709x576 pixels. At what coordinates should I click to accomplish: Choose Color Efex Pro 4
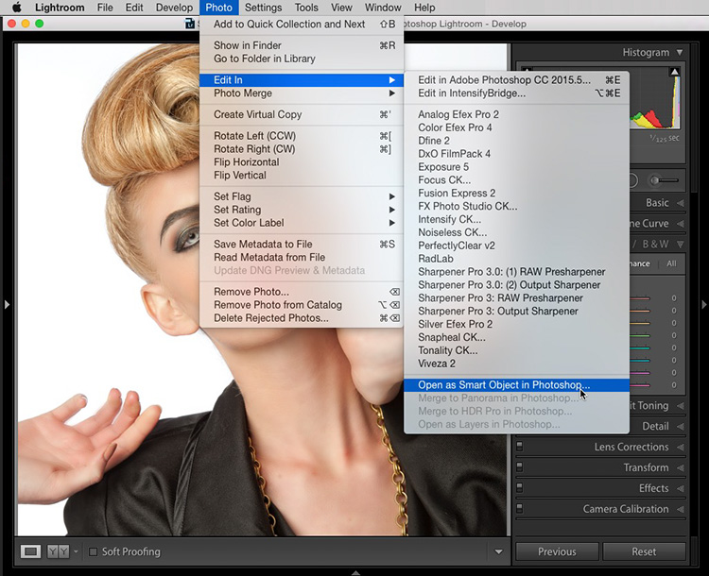click(516, 127)
